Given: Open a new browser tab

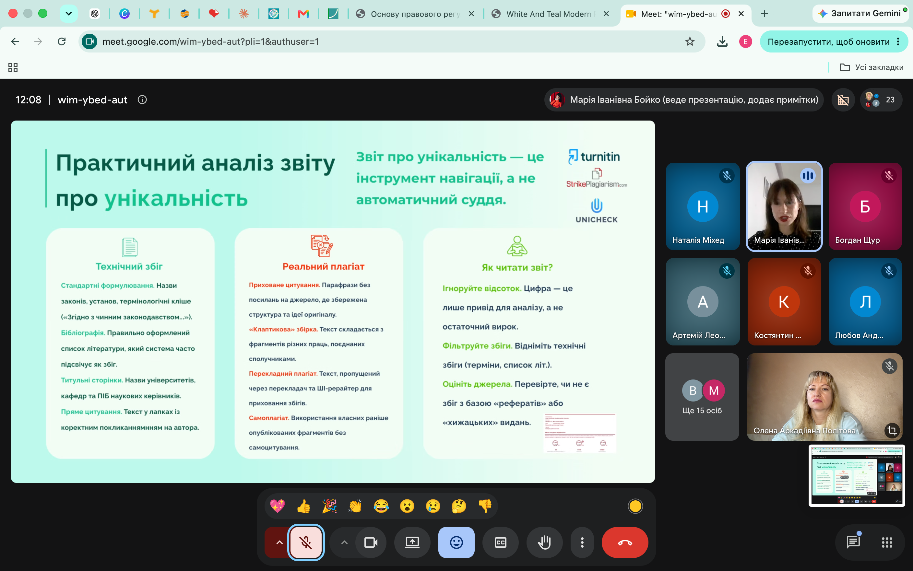Looking at the screenshot, I should tap(764, 14).
